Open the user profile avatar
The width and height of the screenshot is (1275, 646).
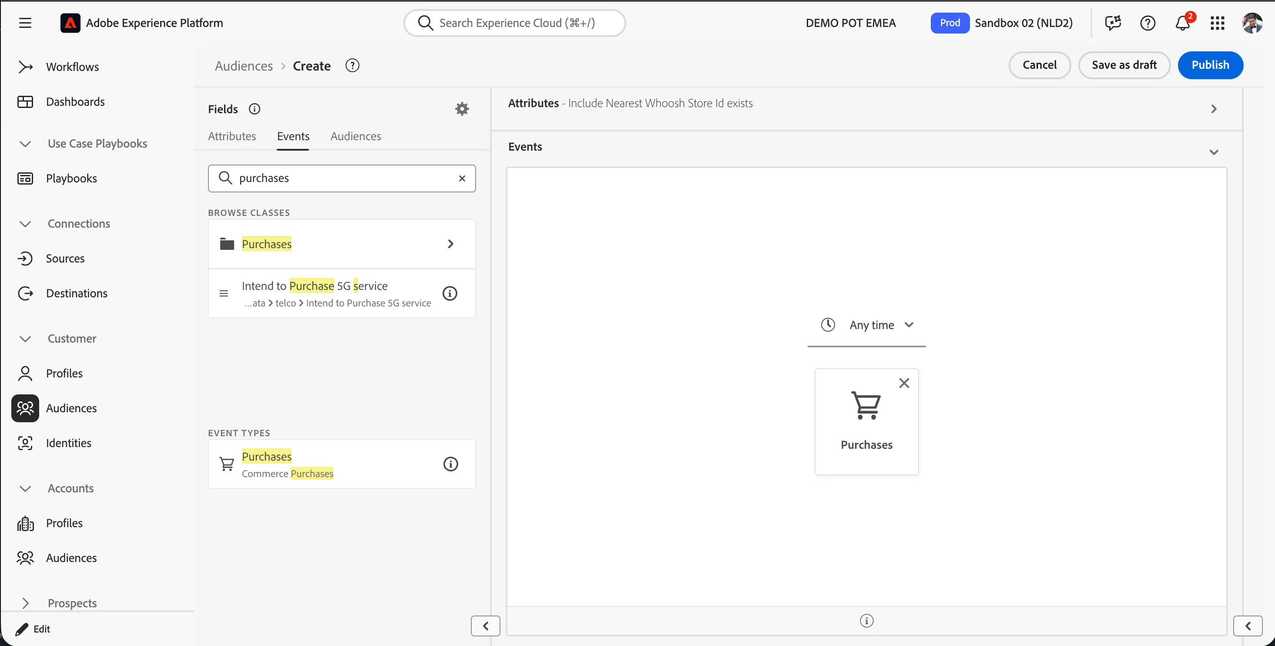tap(1252, 23)
